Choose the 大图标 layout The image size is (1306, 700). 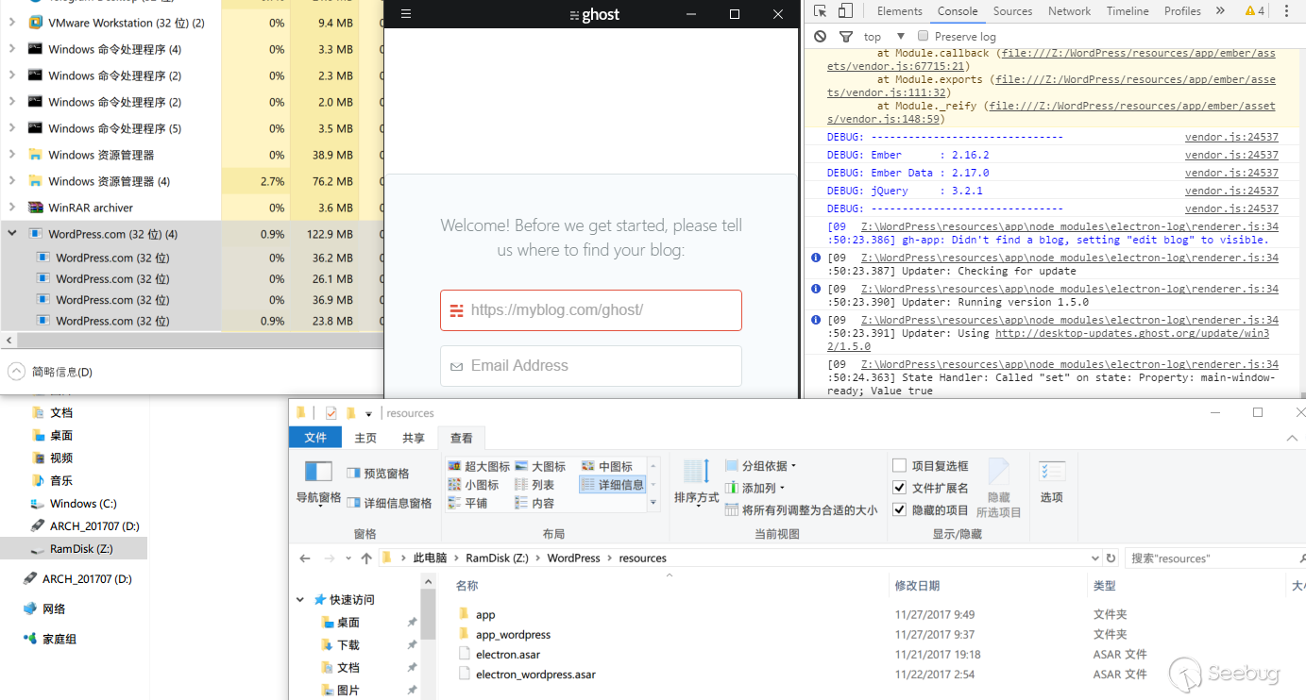click(540, 466)
